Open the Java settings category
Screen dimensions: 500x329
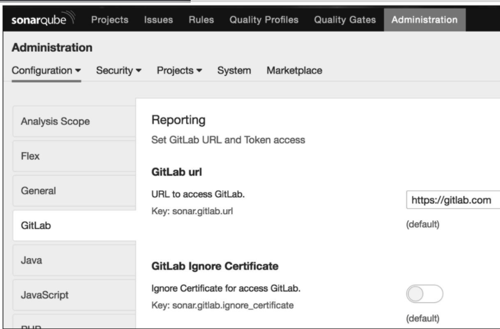75,260
